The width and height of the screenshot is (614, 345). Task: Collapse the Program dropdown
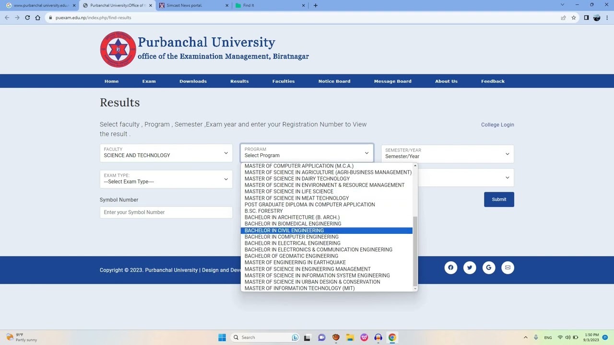click(307, 153)
